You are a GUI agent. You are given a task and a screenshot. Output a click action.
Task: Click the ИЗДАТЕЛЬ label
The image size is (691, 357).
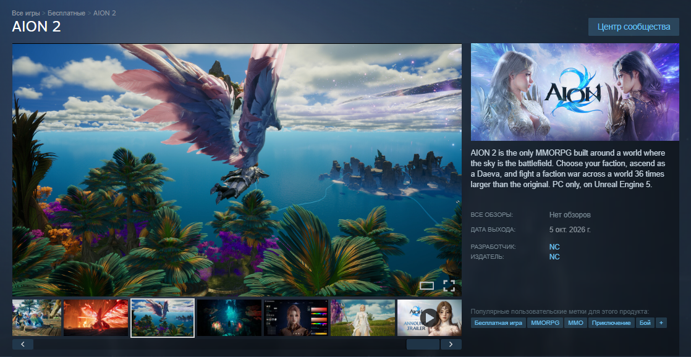[488, 257]
